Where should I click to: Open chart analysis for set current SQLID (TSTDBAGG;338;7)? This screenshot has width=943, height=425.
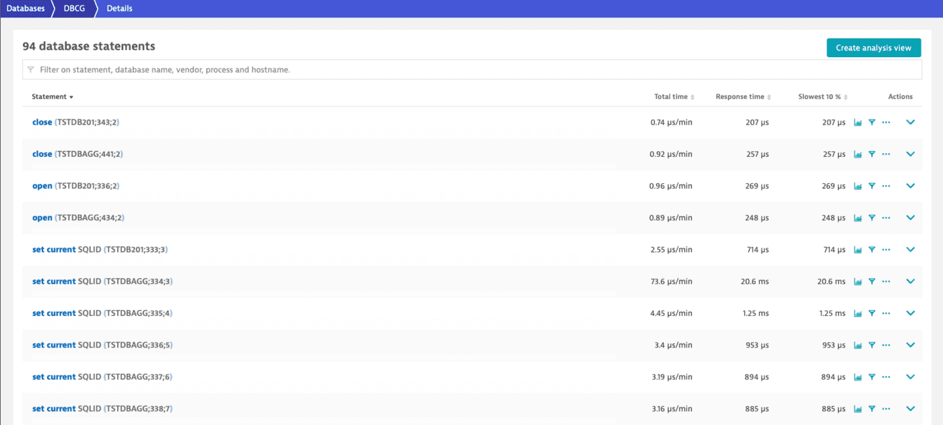pyautogui.click(x=857, y=408)
